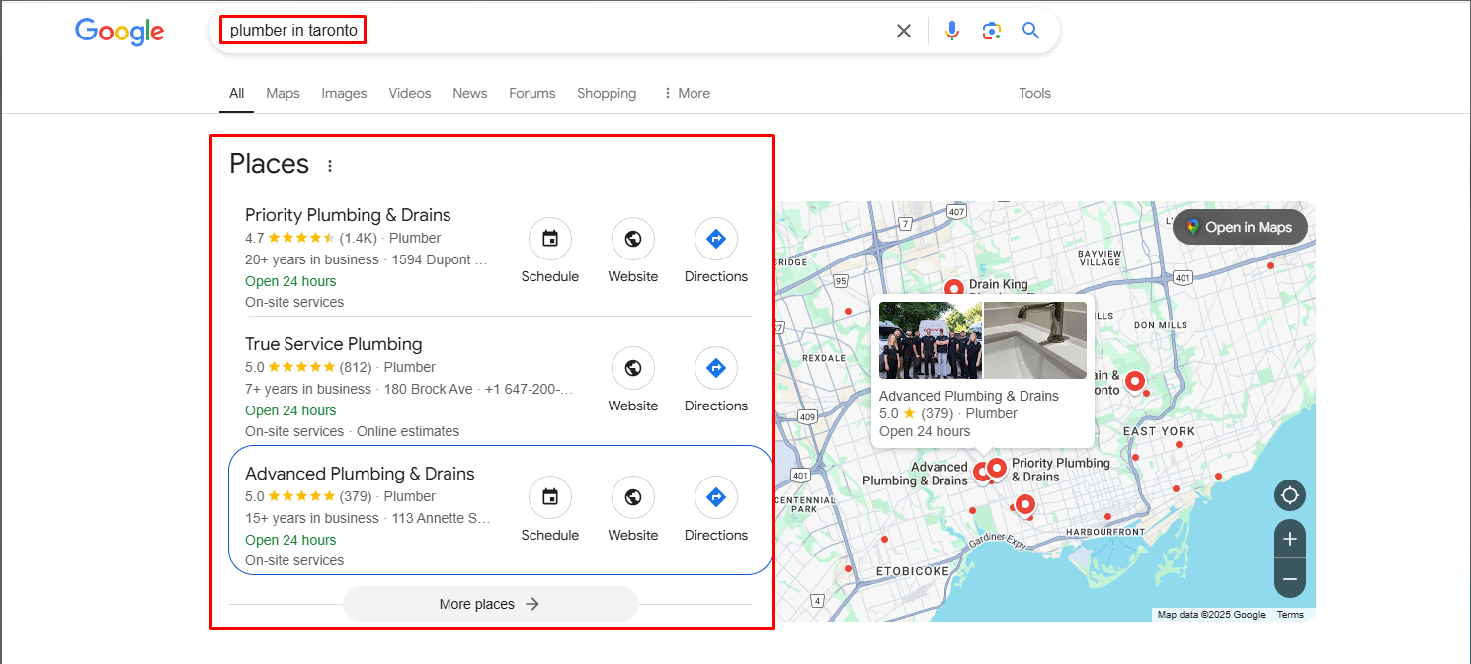Open Google Lens image search icon

(x=992, y=31)
